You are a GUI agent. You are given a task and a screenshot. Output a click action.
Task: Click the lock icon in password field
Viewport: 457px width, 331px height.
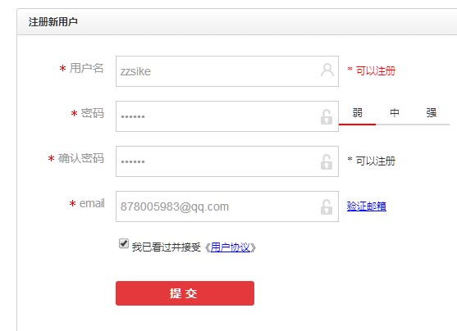pos(327,116)
